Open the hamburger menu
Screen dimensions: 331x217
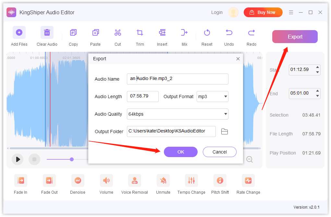tap(291, 12)
